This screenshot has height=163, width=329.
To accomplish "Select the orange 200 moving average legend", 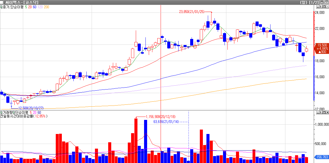I will [x=47, y=7].
